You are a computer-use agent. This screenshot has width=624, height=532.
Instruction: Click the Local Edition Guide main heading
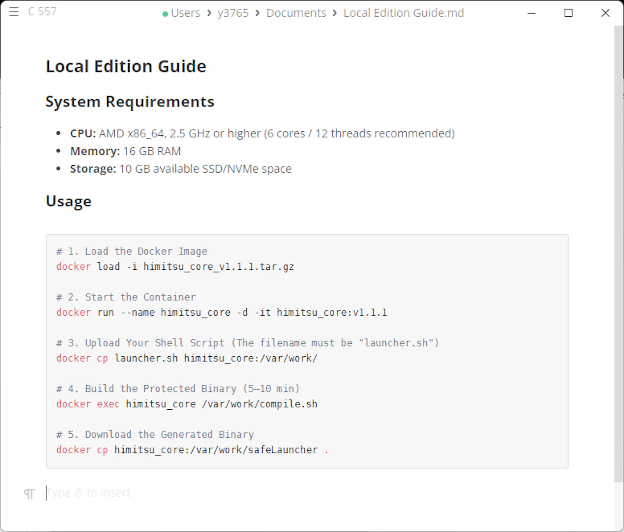pyautogui.click(x=126, y=66)
